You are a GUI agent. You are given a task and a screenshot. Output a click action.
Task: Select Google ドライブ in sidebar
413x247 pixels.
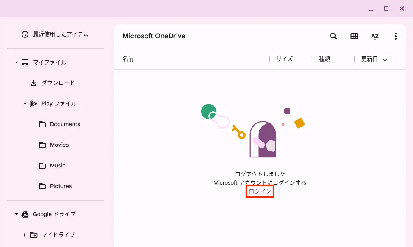click(x=55, y=214)
